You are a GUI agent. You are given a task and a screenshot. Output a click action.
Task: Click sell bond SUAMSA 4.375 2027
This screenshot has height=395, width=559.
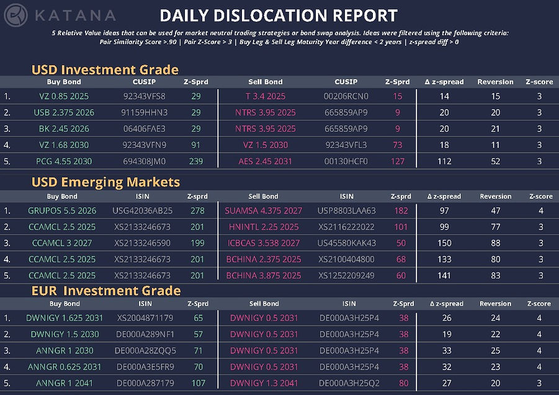point(264,211)
